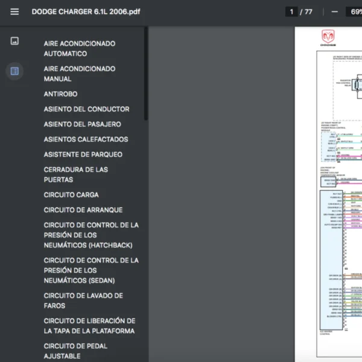Click the zoom percentage field
The height and width of the screenshot is (362, 362).
[354, 11]
